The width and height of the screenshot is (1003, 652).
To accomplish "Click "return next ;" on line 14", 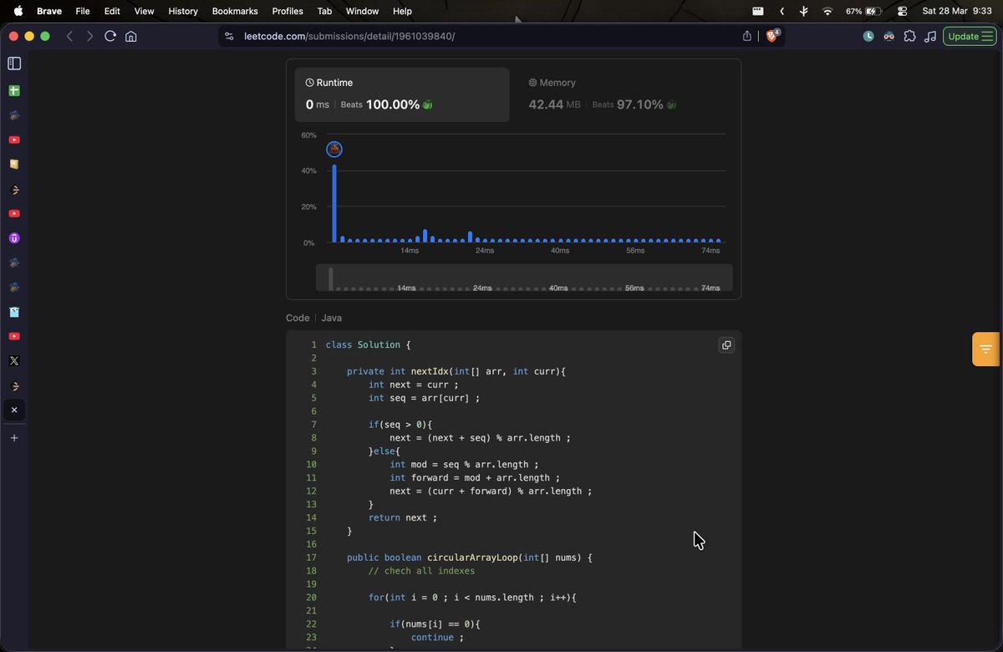I will coord(403,517).
